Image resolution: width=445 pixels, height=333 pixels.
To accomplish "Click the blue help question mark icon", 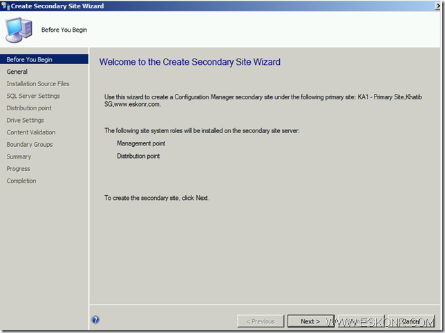I will click(x=95, y=320).
